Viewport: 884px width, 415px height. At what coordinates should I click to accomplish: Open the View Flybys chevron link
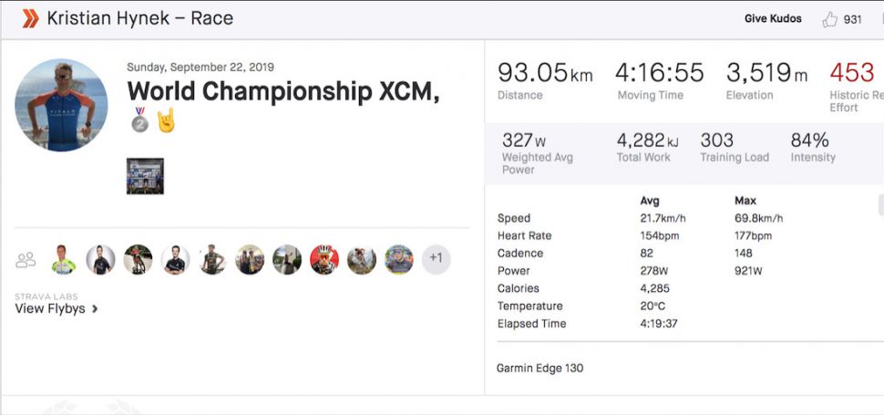pyautogui.click(x=57, y=308)
